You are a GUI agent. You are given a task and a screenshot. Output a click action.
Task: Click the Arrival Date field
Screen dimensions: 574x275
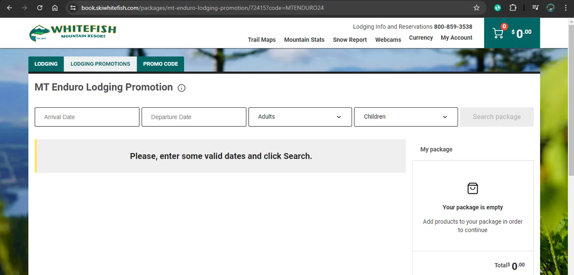(87, 117)
